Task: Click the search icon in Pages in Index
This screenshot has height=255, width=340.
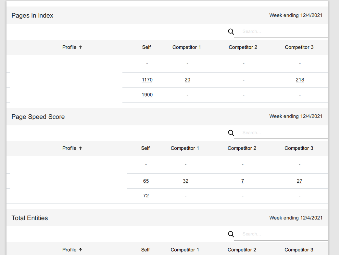Action: [231, 32]
